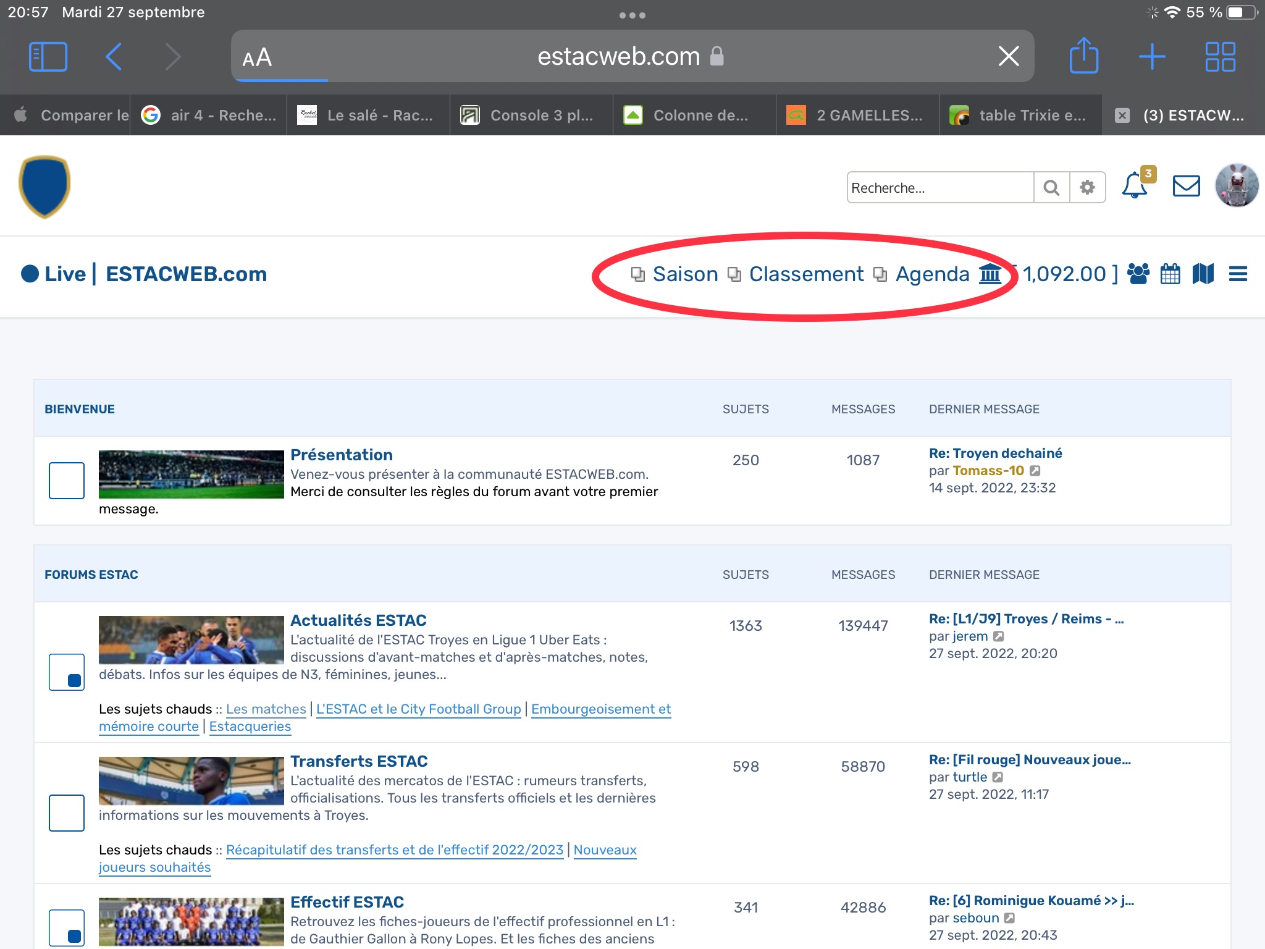The width and height of the screenshot is (1265, 949).
Task: Expand the hamburger quick links menu
Action: pos(1238,274)
